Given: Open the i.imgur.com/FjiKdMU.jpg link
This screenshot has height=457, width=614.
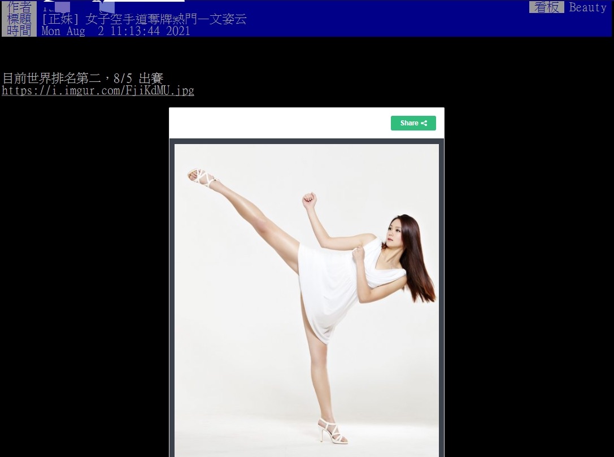Looking at the screenshot, I should tap(98, 90).
